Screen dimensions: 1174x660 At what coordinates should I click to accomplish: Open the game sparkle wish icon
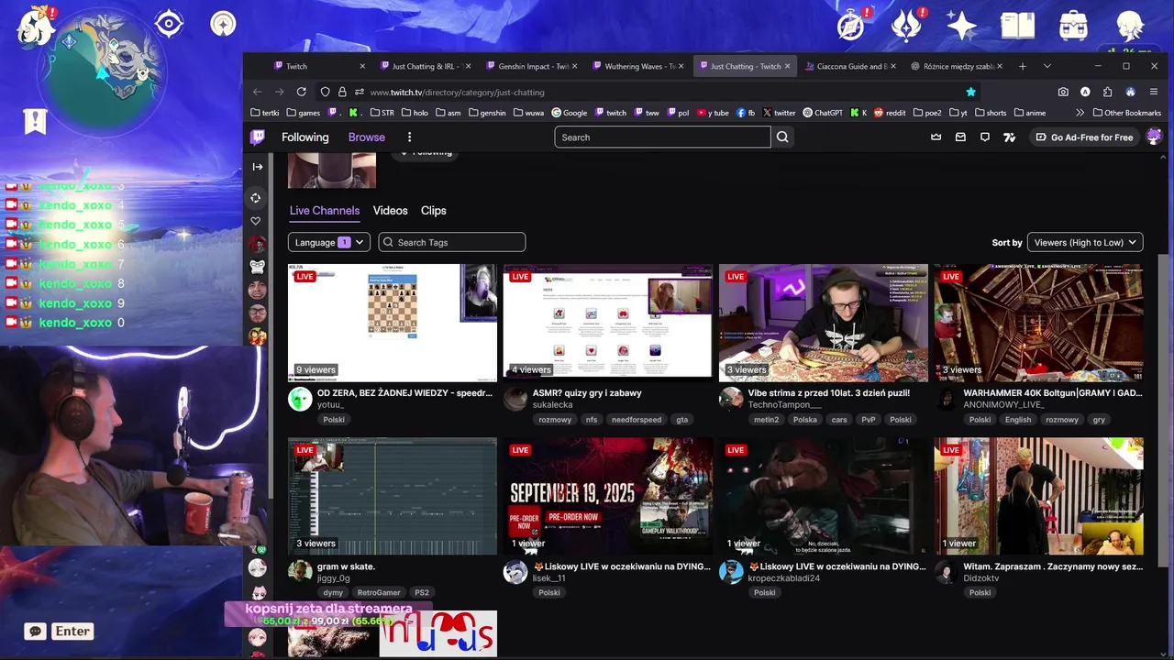[x=961, y=25]
